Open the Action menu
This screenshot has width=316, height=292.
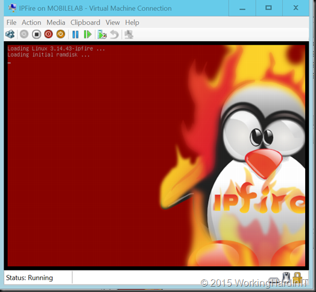(x=31, y=22)
